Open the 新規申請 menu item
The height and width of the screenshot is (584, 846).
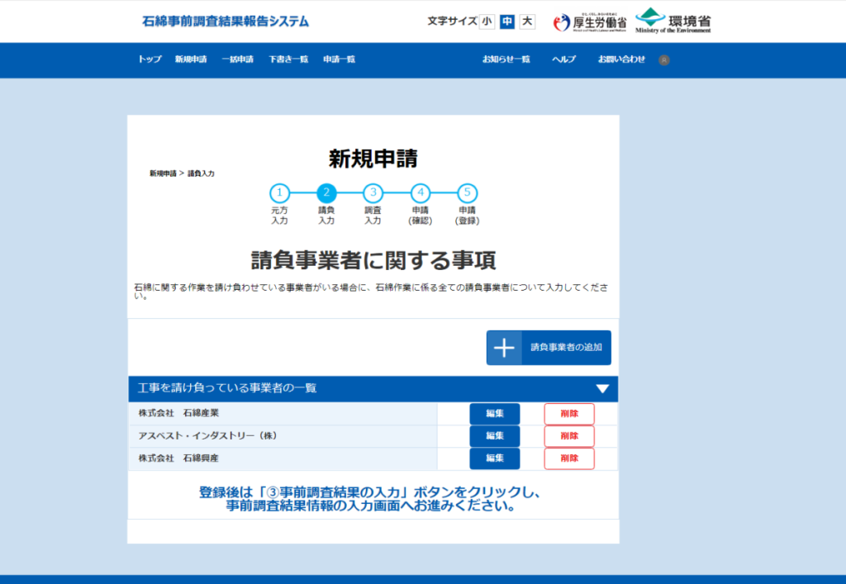tap(191, 59)
